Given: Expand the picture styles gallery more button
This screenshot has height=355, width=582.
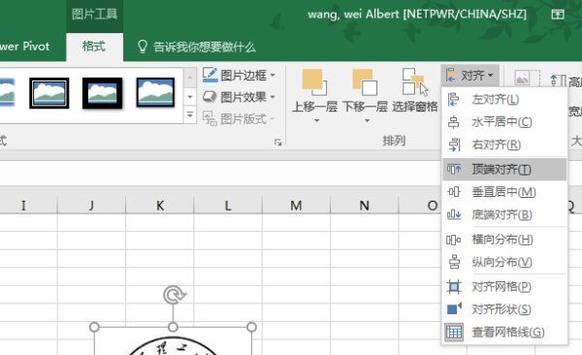Looking at the screenshot, I should pos(190,114).
